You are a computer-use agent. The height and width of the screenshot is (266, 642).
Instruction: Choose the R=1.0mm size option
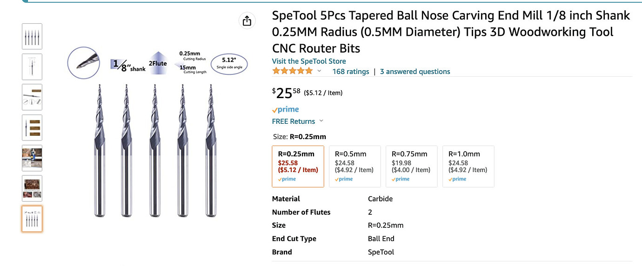[468, 166]
